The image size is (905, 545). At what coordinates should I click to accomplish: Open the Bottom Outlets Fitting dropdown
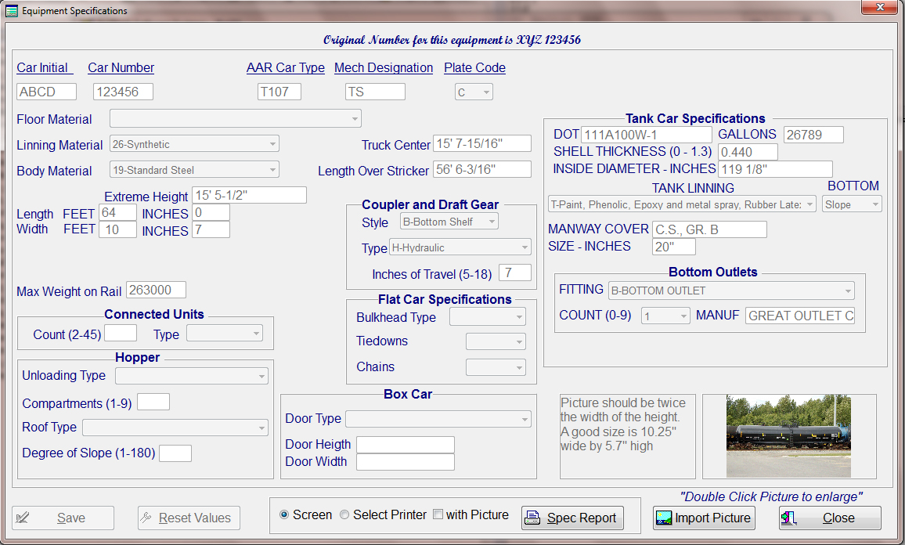tap(732, 291)
